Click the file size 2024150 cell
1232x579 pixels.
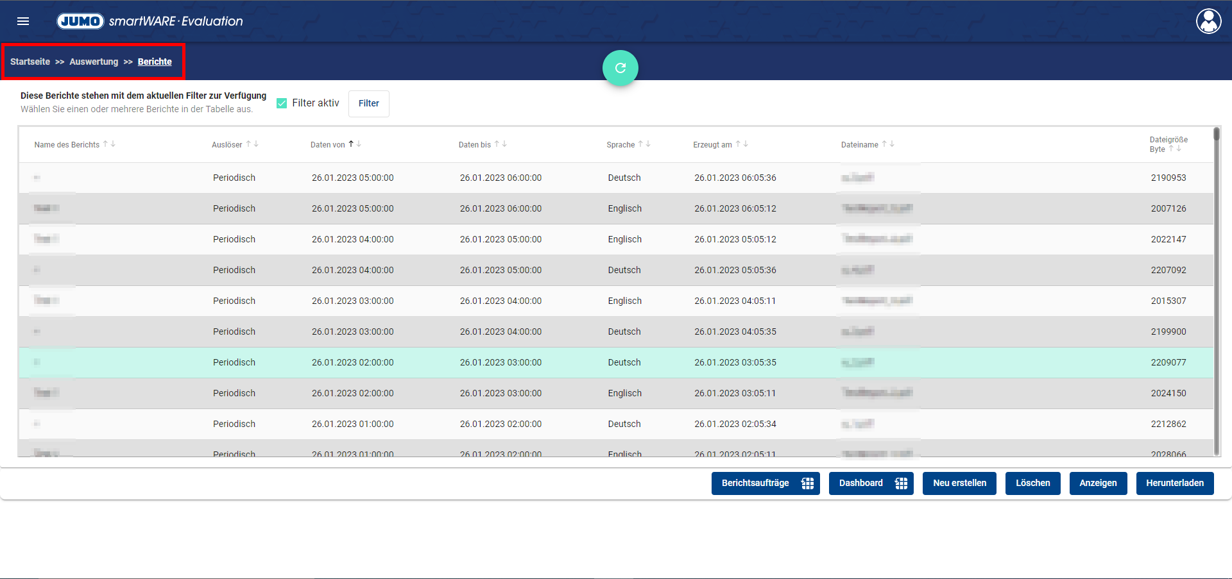click(1168, 394)
